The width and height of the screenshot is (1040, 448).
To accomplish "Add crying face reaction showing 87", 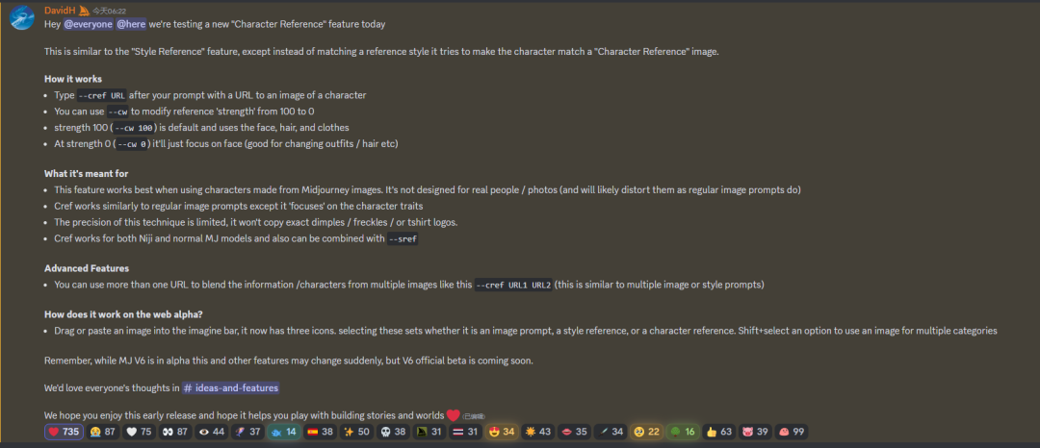I will pyautogui.click(x=103, y=432).
